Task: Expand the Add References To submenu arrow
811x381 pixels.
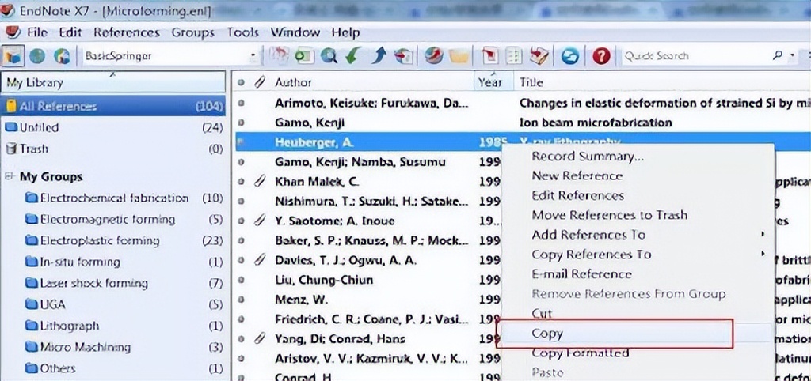Action: click(x=763, y=235)
